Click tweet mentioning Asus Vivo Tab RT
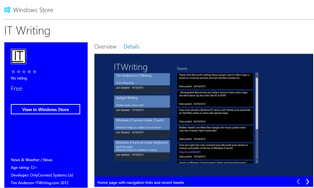Viewport: 314px width, 188px height. click(x=215, y=99)
